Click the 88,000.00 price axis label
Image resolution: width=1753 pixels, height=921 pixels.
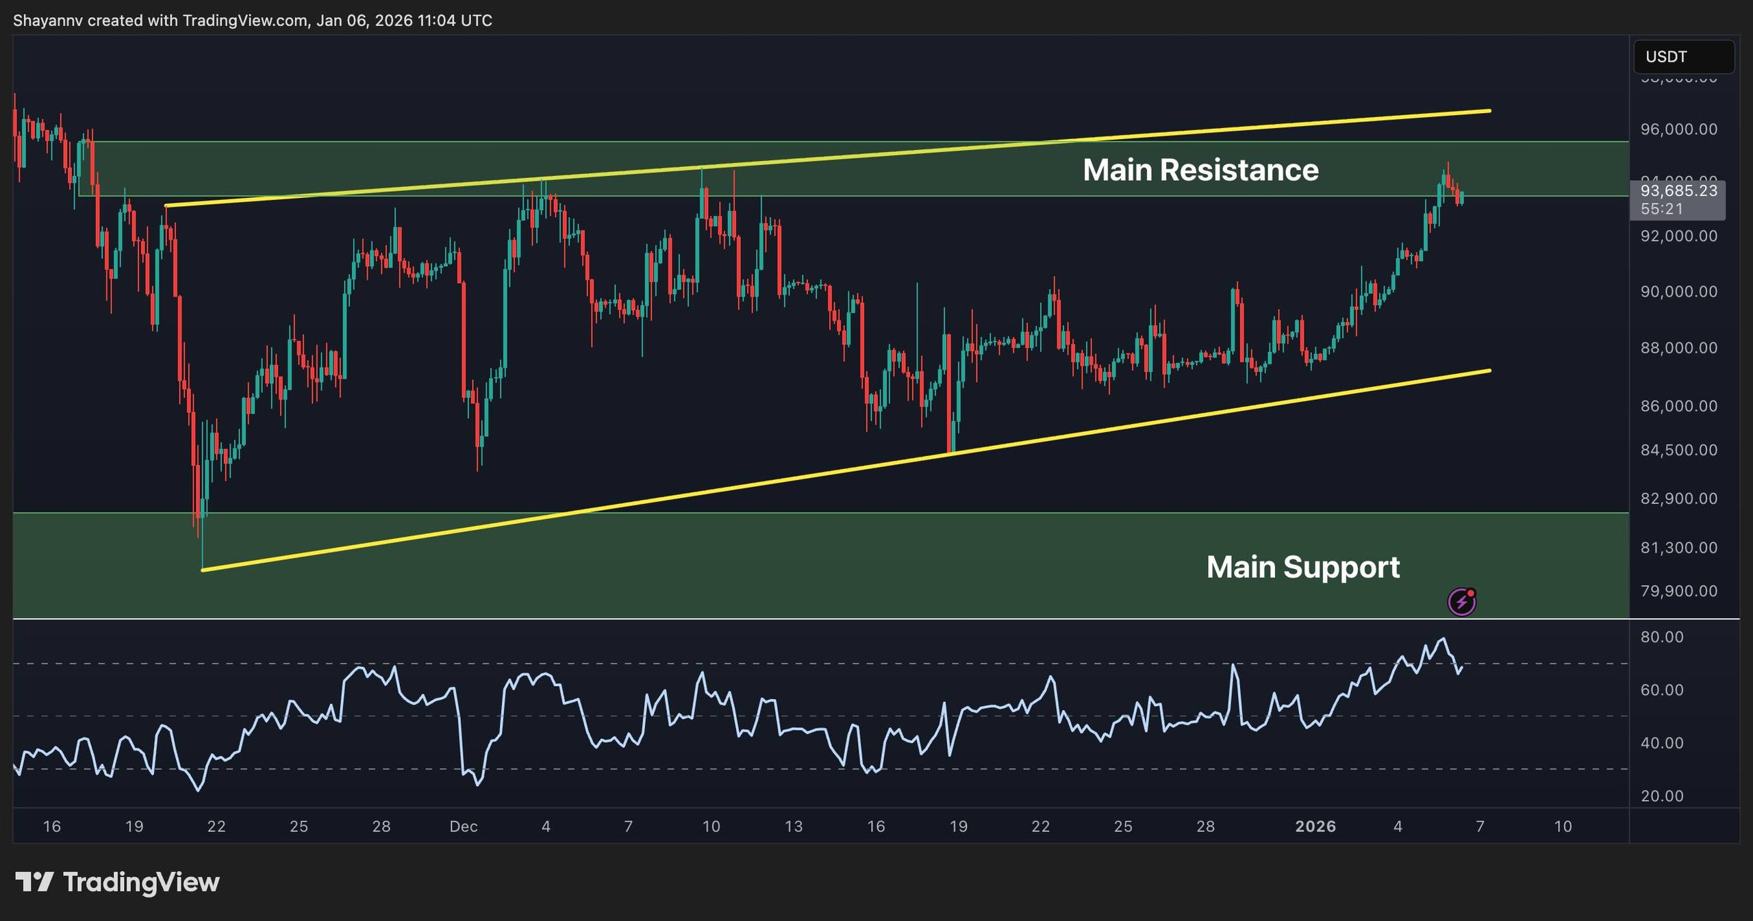tap(1678, 348)
